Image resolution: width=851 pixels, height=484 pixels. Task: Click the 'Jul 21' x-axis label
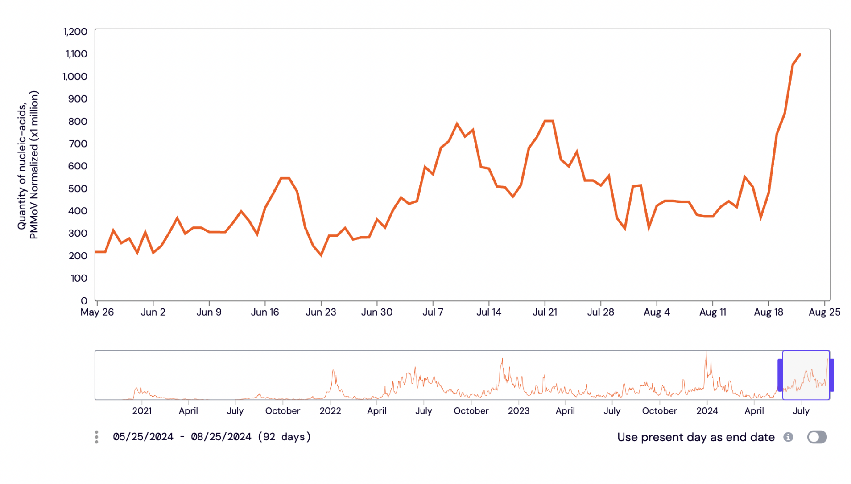pyautogui.click(x=545, y=312)
